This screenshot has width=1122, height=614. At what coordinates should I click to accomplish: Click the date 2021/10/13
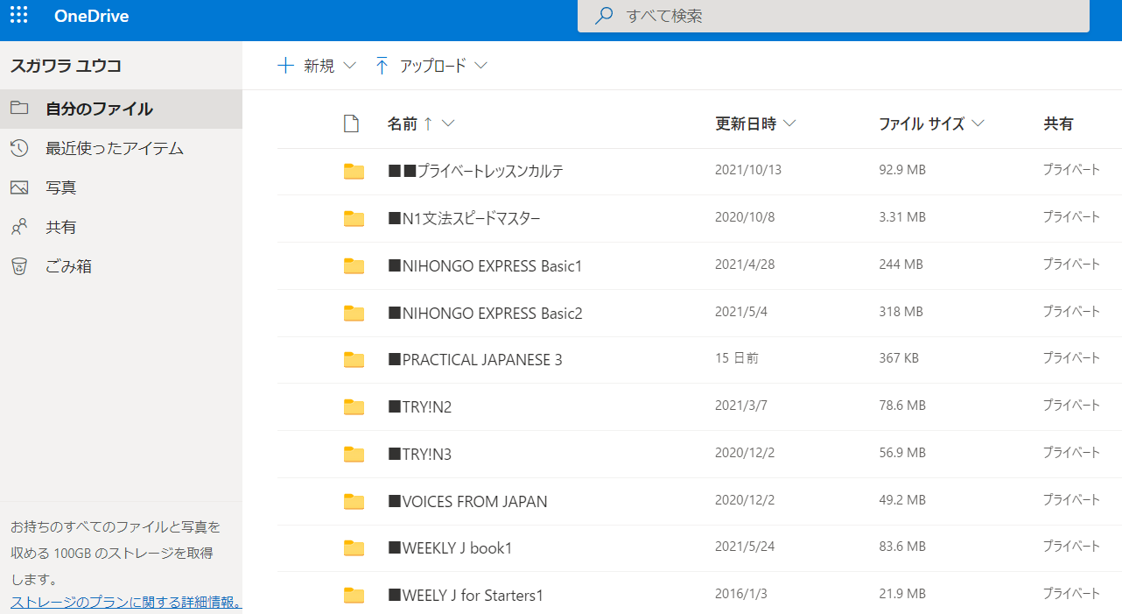[x=748, y=170]
